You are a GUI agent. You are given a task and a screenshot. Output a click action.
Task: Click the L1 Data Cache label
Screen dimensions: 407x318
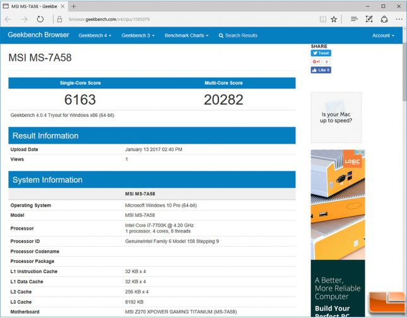tap(27, 281)
